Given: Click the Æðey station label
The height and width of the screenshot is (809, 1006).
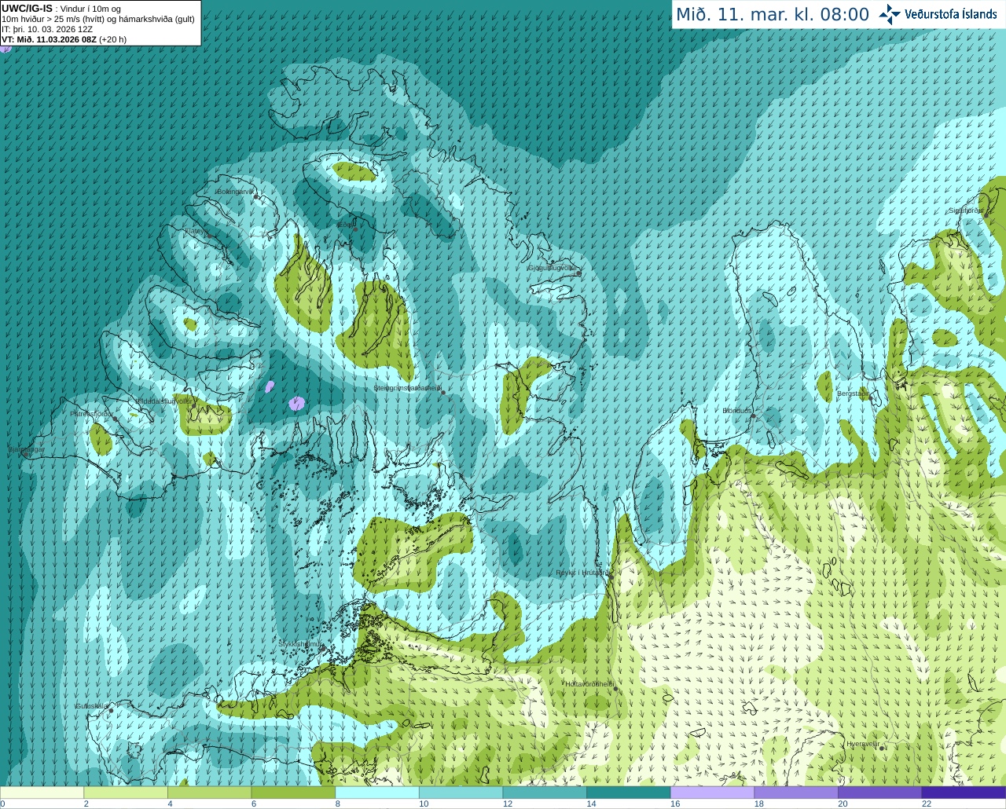Looking at the screenshot, I should point(345,225).
